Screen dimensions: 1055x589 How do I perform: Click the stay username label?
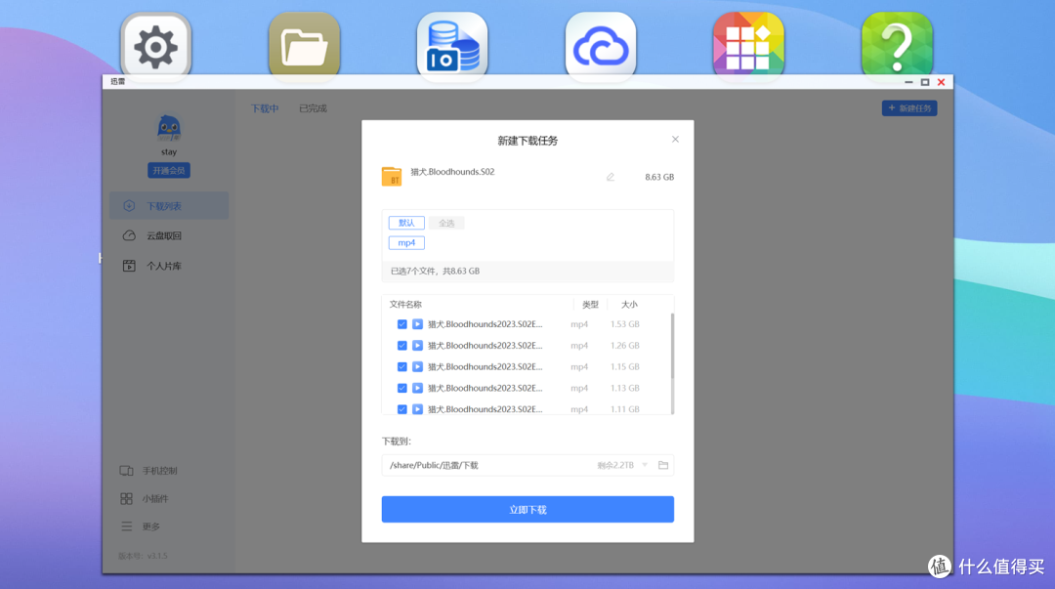pyautogui.click(x=169, y=152)
